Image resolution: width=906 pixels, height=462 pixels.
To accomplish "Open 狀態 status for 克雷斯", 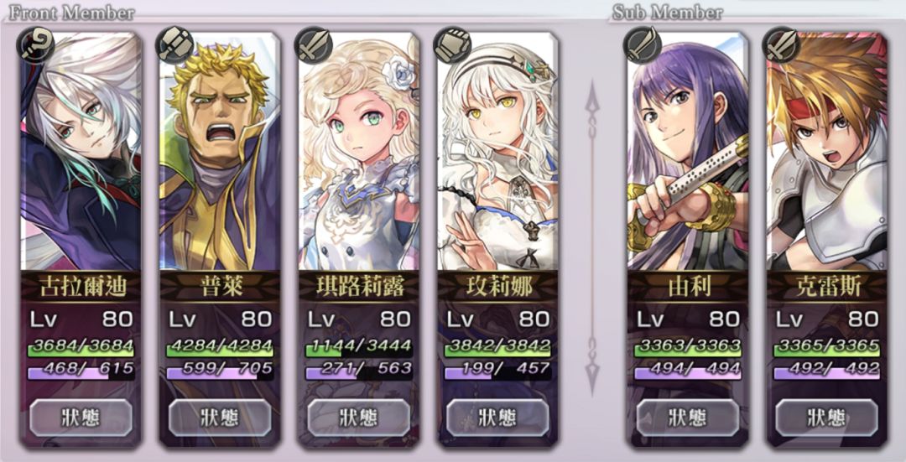I will tap(826, 417).
